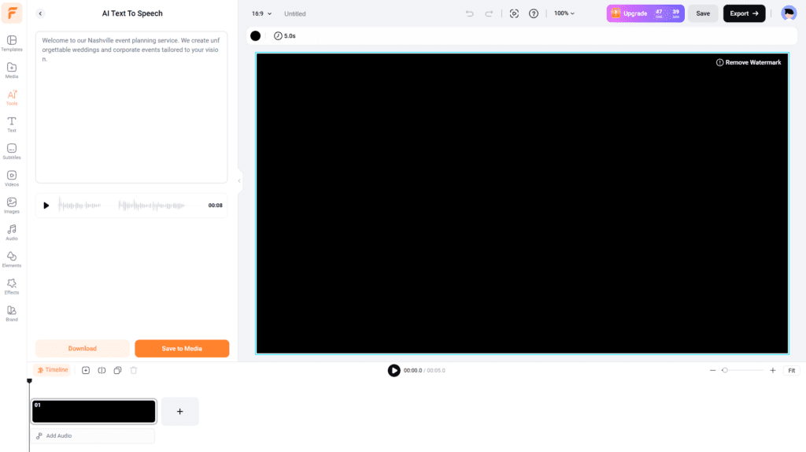Add a new scene with plus tile
Viewport: 806px width, 452px height.
click(x=180, y=411)
